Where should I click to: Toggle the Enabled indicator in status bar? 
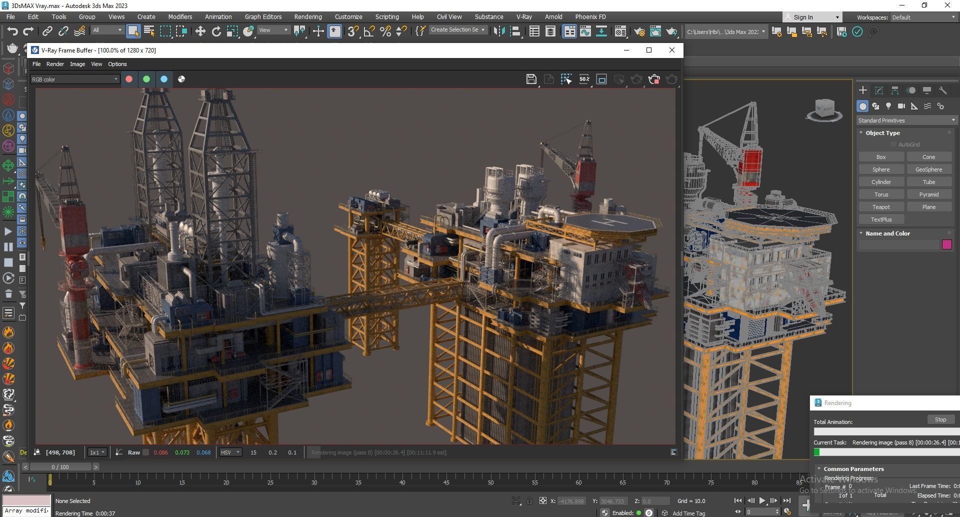point(638,513)
